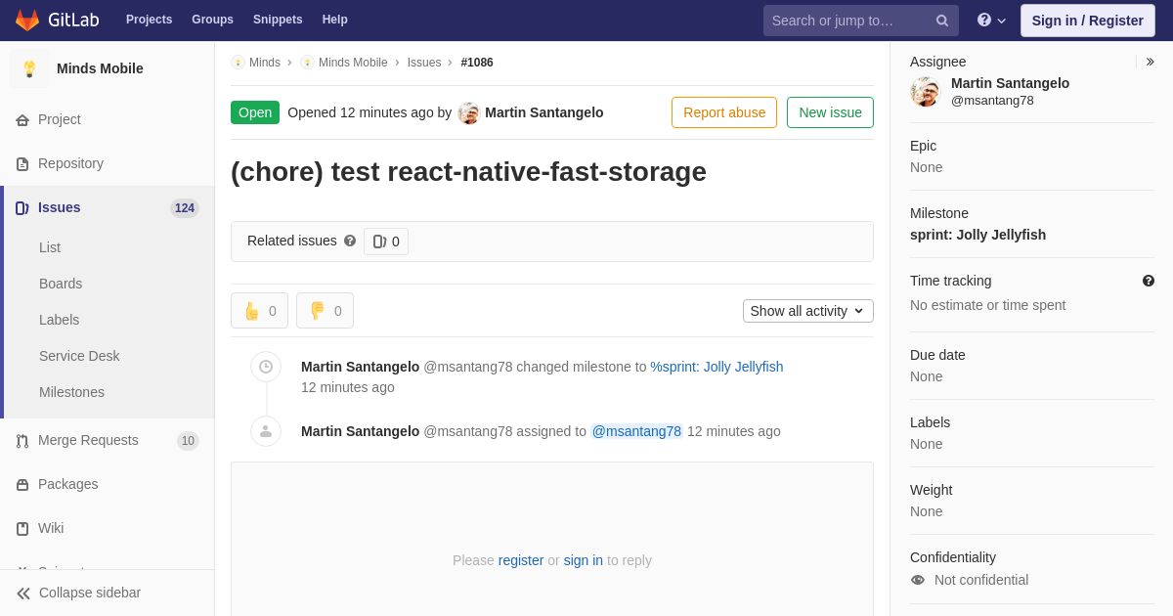
Task: Click assignee avatar in right sidebar
Action: (x=925, y=92)
